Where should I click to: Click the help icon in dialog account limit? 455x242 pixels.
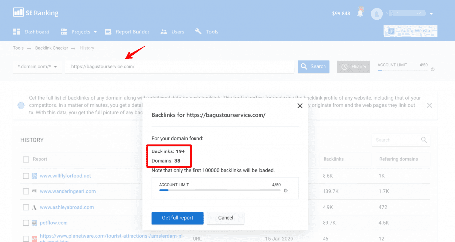coord(286,191)
